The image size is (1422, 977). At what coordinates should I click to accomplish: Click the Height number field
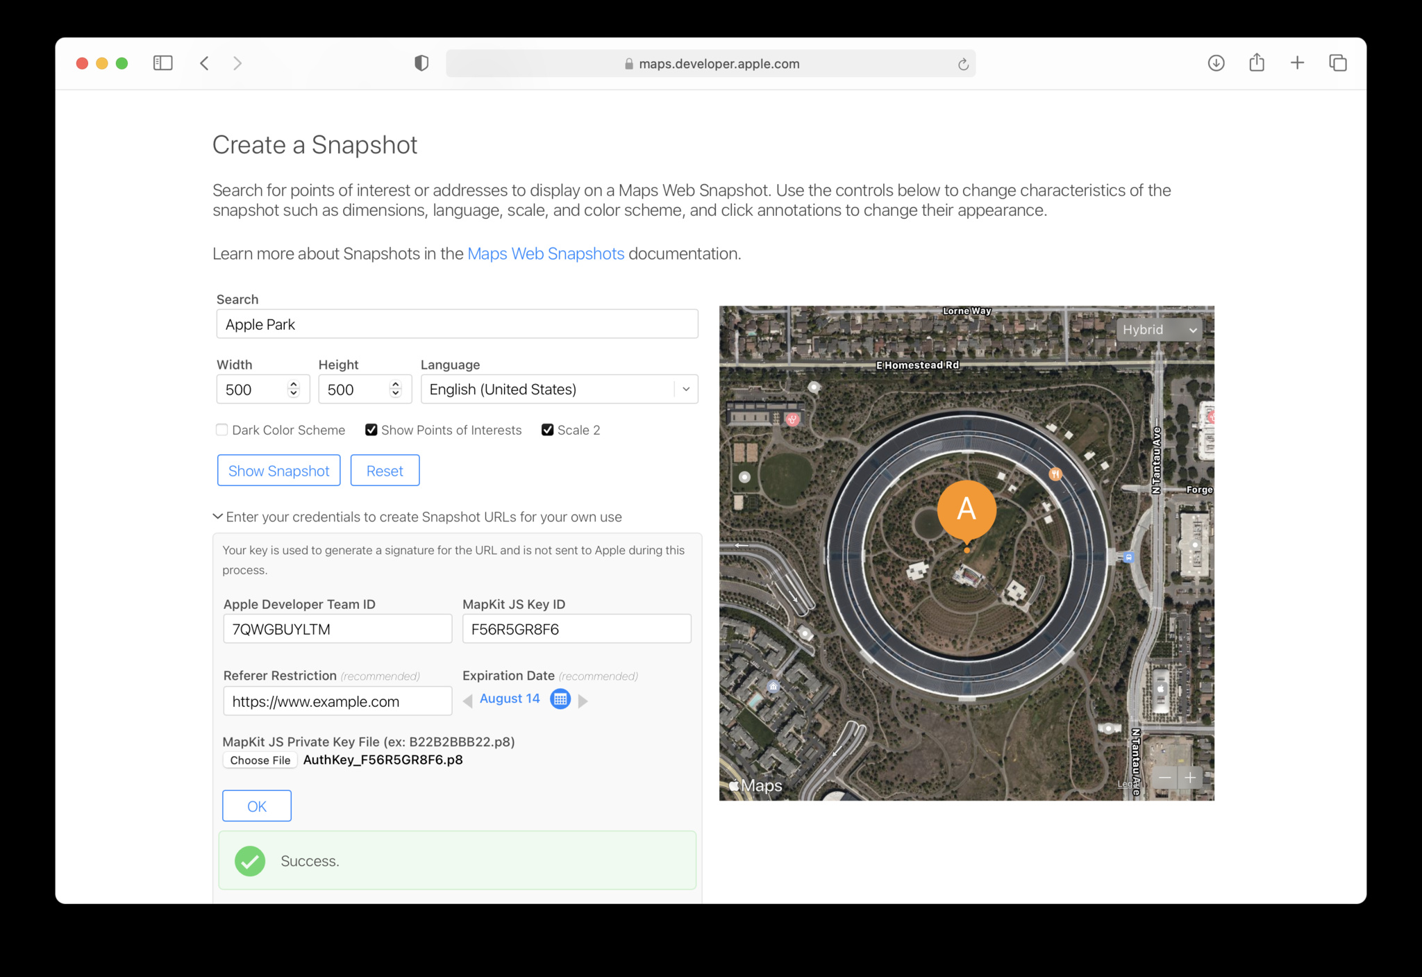[365, 390]
